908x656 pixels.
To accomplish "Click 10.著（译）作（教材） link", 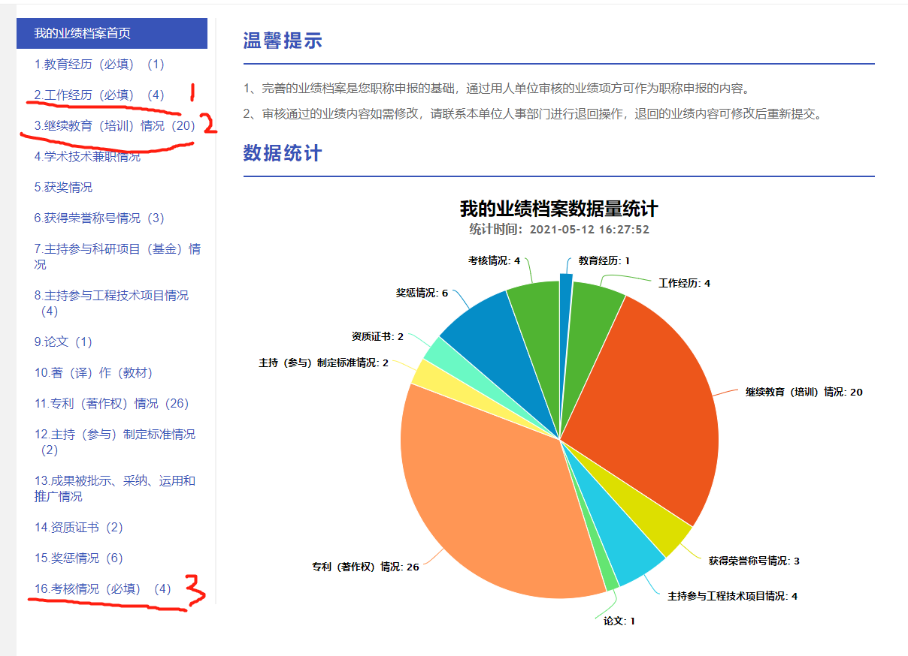I will [93, 372].
